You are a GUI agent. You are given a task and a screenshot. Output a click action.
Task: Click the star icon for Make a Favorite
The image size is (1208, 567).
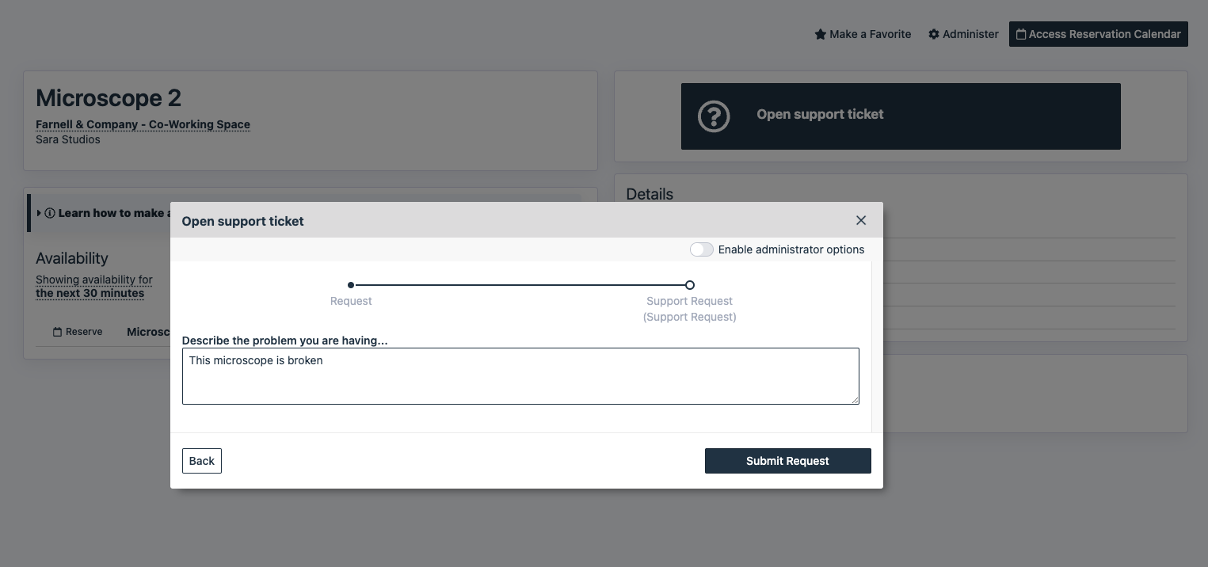(x=821, y=34)
